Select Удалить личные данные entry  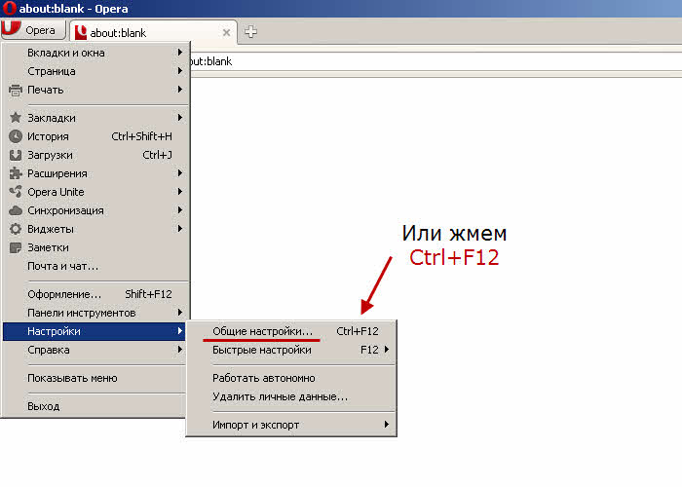[280, 396]
